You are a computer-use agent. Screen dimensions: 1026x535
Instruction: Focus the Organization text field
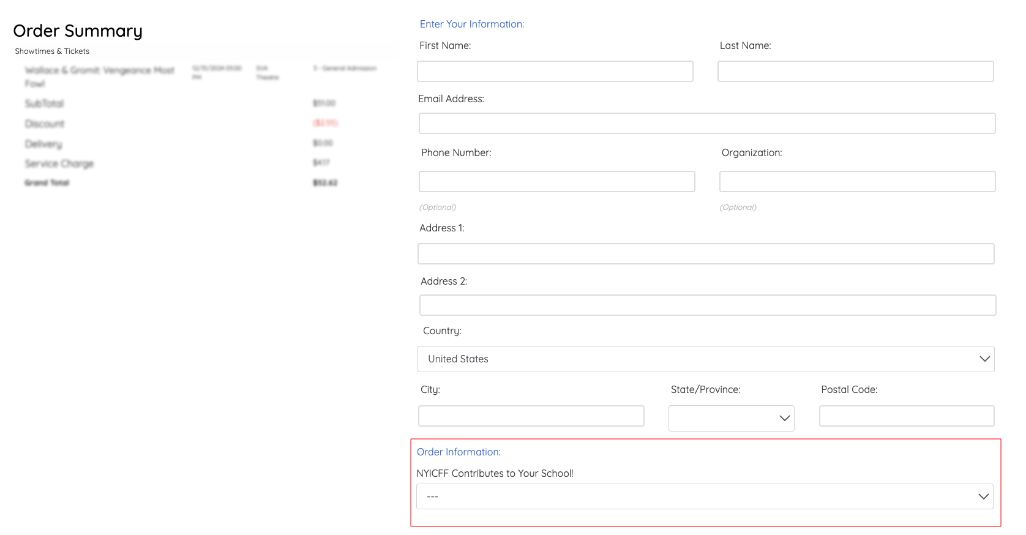coord(857,182)
